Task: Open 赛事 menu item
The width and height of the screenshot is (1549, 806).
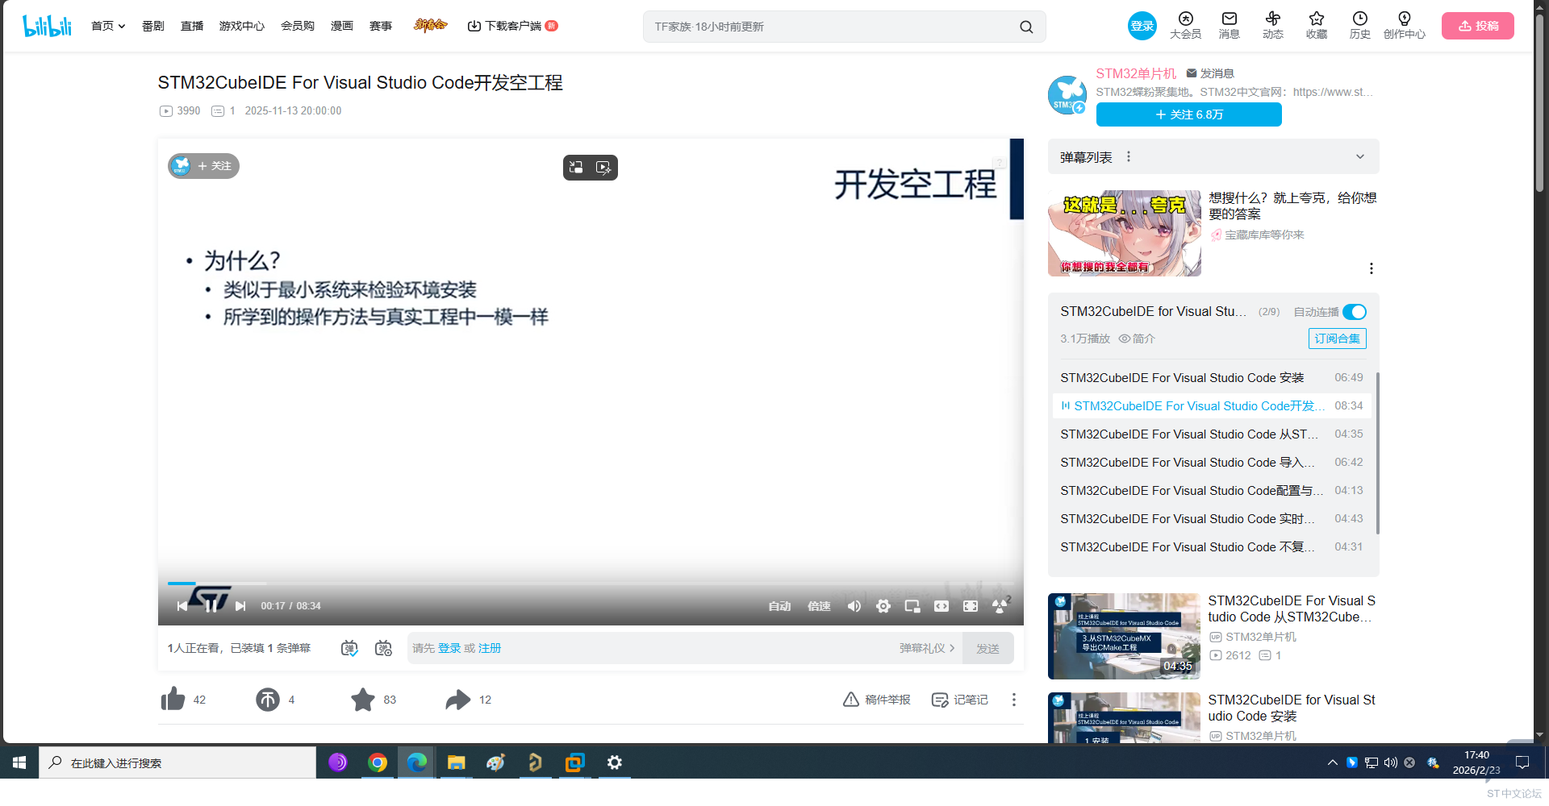Action: click(x=381, y=26)
